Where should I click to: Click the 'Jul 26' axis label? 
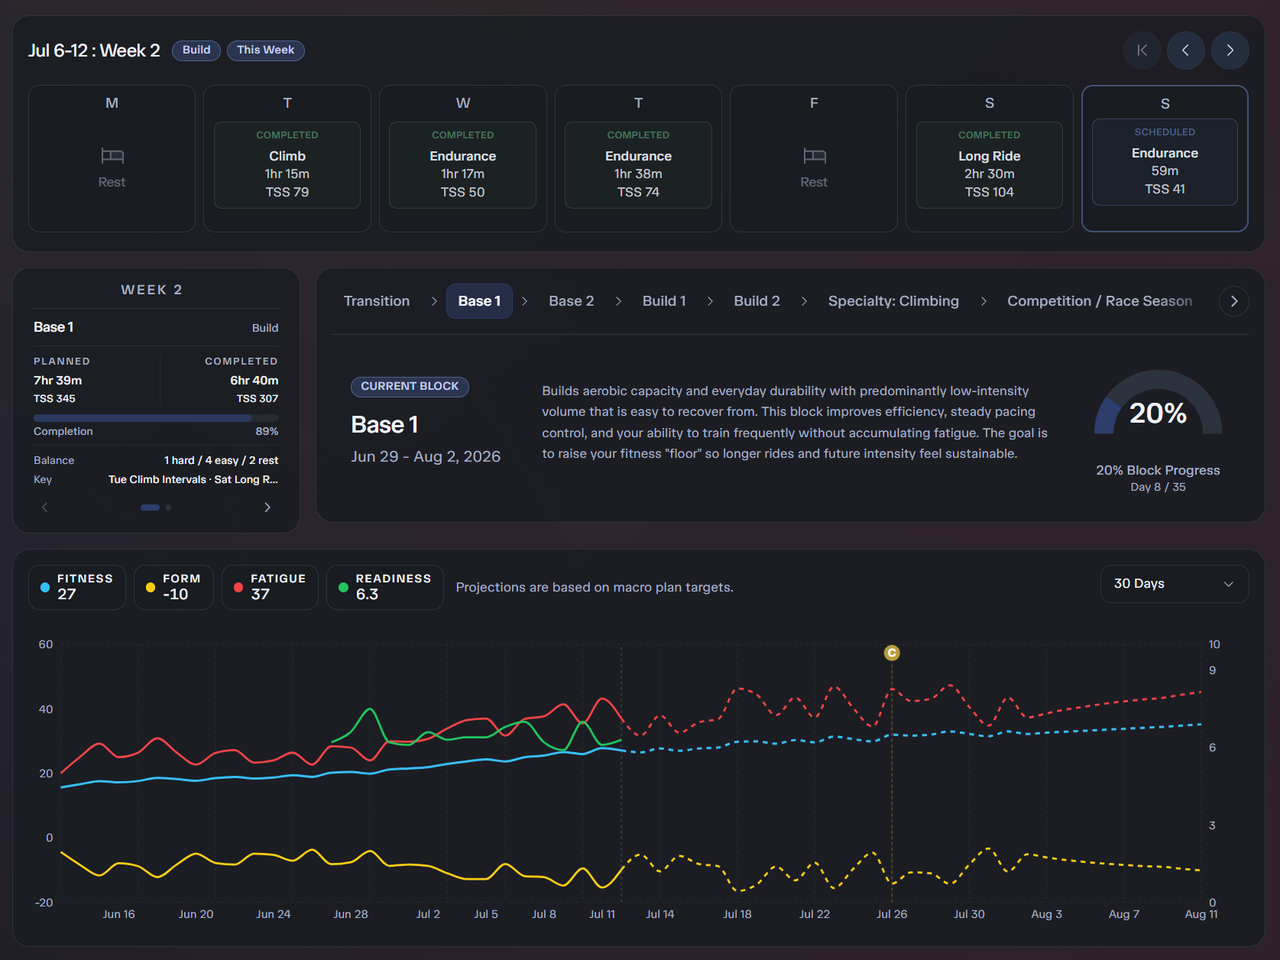point(892,915)
